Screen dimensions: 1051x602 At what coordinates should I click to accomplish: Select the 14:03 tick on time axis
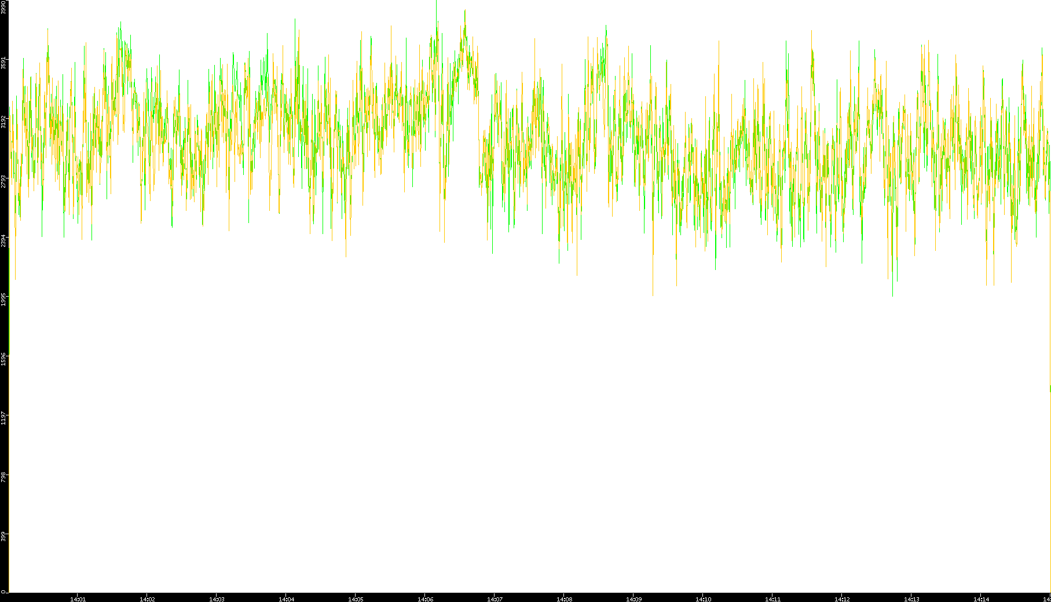(x=217, y=599)
